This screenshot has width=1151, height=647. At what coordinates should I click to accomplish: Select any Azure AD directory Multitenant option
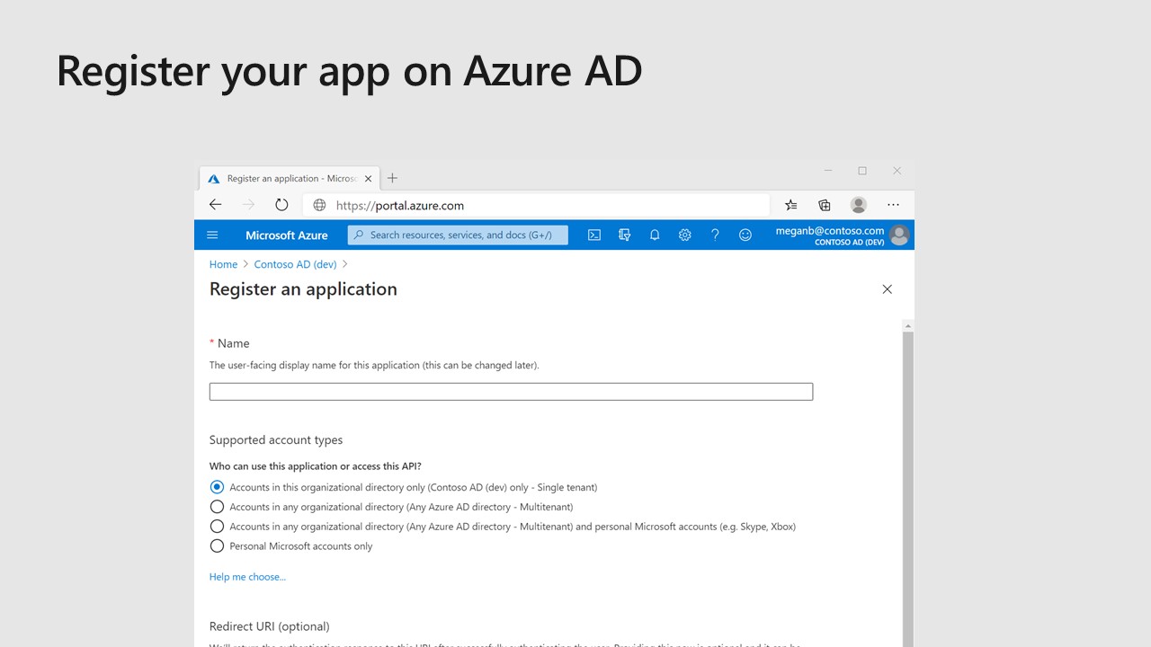point(217,507)
